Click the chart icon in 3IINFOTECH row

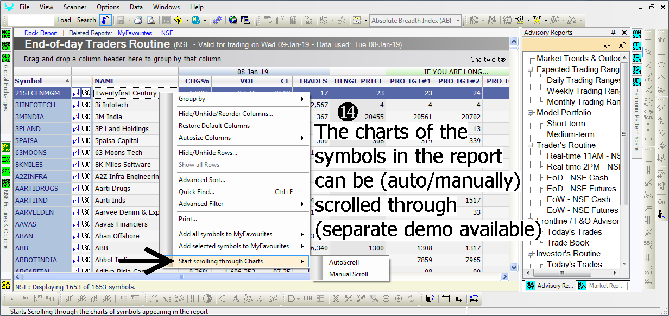(76, 105)
